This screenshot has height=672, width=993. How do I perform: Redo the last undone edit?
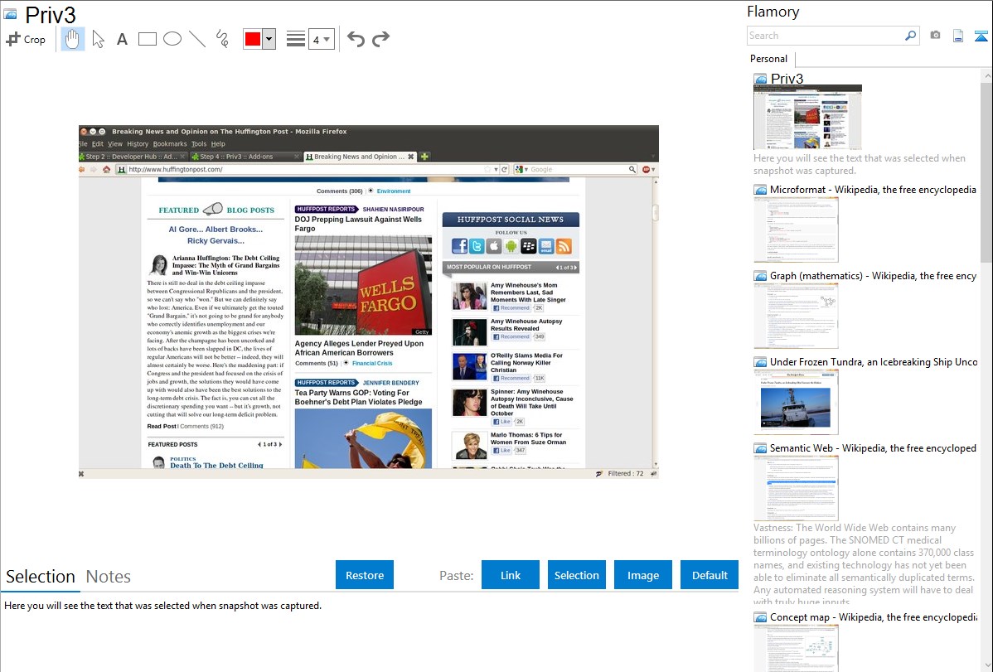[x=380, y=39]
